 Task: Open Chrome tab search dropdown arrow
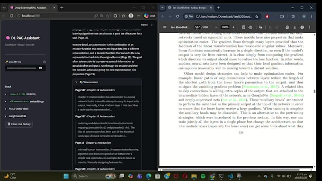click(162, 8)
